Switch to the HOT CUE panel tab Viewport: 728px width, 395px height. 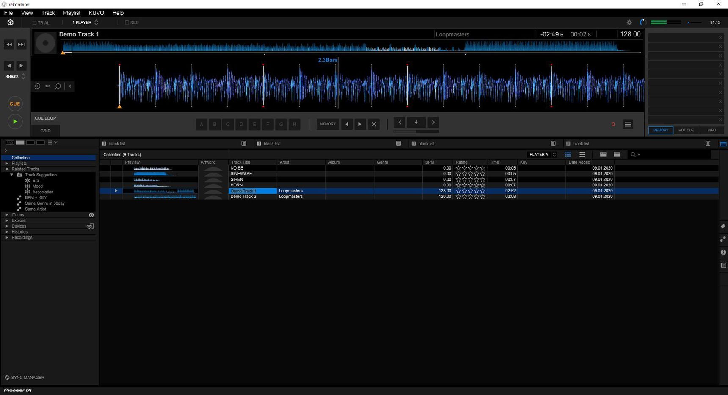(x=686, y=130)
